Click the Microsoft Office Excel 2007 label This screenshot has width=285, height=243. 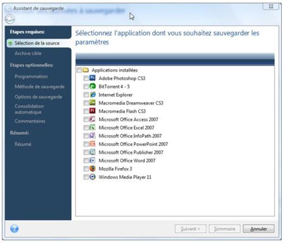pyautogui.click(x=127, y=128)
